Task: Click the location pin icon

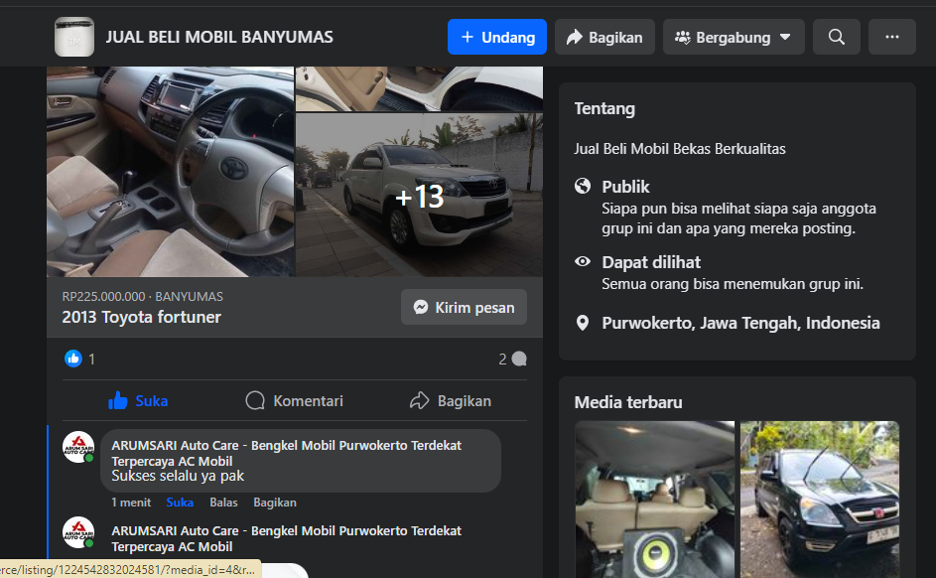Action: [x=583, y=323]
